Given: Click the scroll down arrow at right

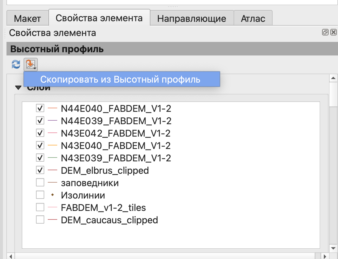Looking at the screenshot, I should coord(334,248).
